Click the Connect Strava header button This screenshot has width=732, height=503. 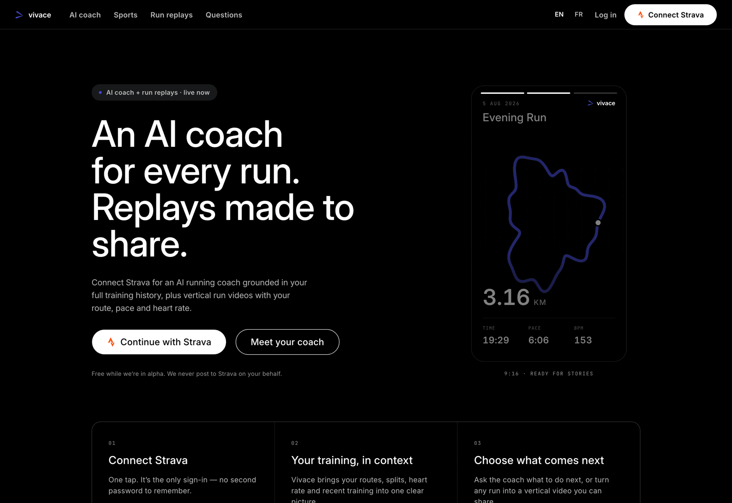670,15
